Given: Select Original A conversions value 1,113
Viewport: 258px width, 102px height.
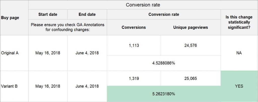Looking at the screenshot, I should [134, 45].
